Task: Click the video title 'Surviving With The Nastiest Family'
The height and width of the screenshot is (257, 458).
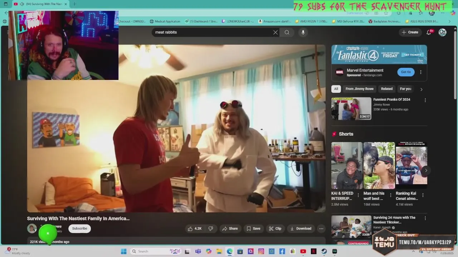Action: click(x=78, y=218)
